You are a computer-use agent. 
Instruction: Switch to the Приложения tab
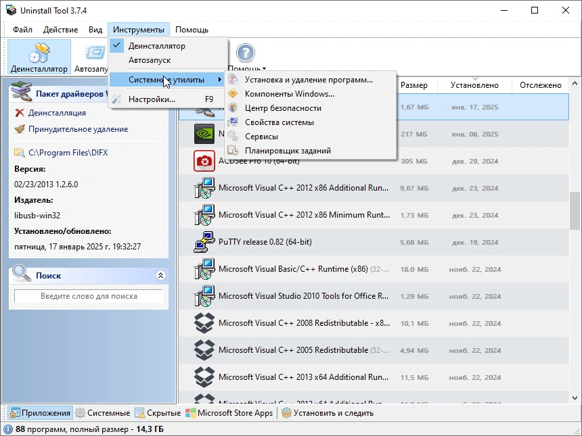pyautogui.click(x=40, y=413)
